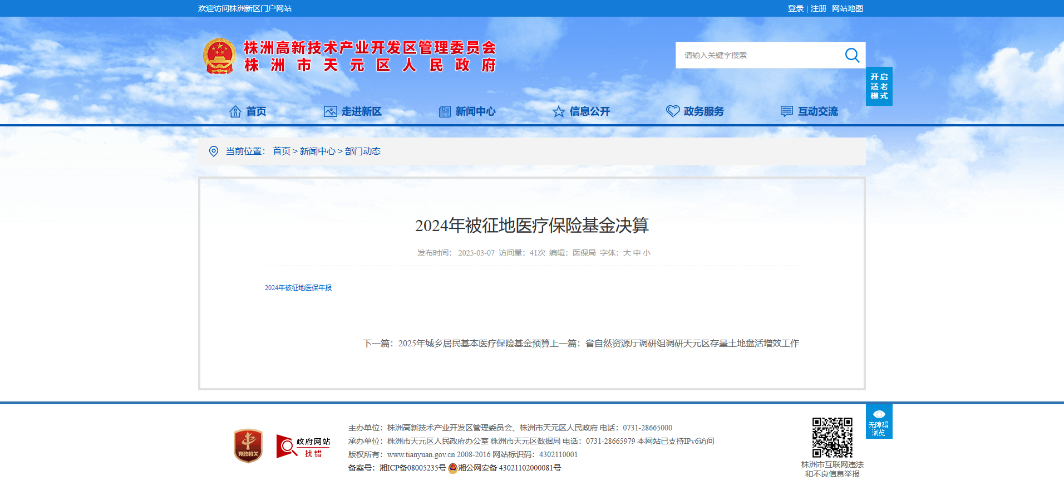Turn on 开启适老模式 elderly mode

tap(879, 86)
